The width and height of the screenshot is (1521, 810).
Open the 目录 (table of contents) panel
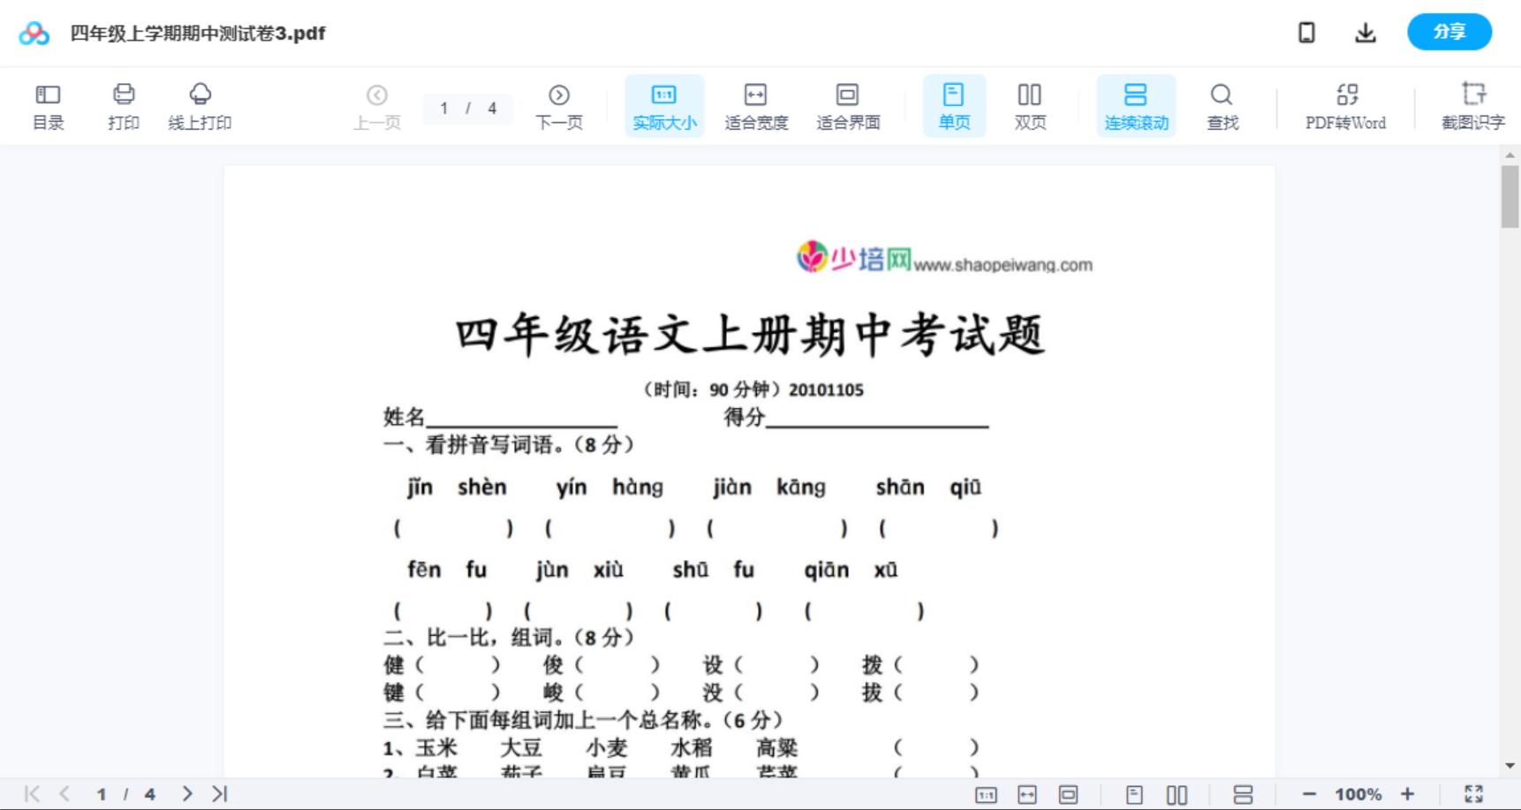click(48, 105)
